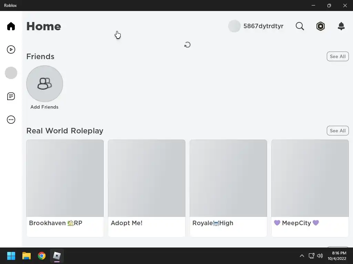Click the Roblox taskbar icon
Screen dimensions: 353x264
click(57, 256)
